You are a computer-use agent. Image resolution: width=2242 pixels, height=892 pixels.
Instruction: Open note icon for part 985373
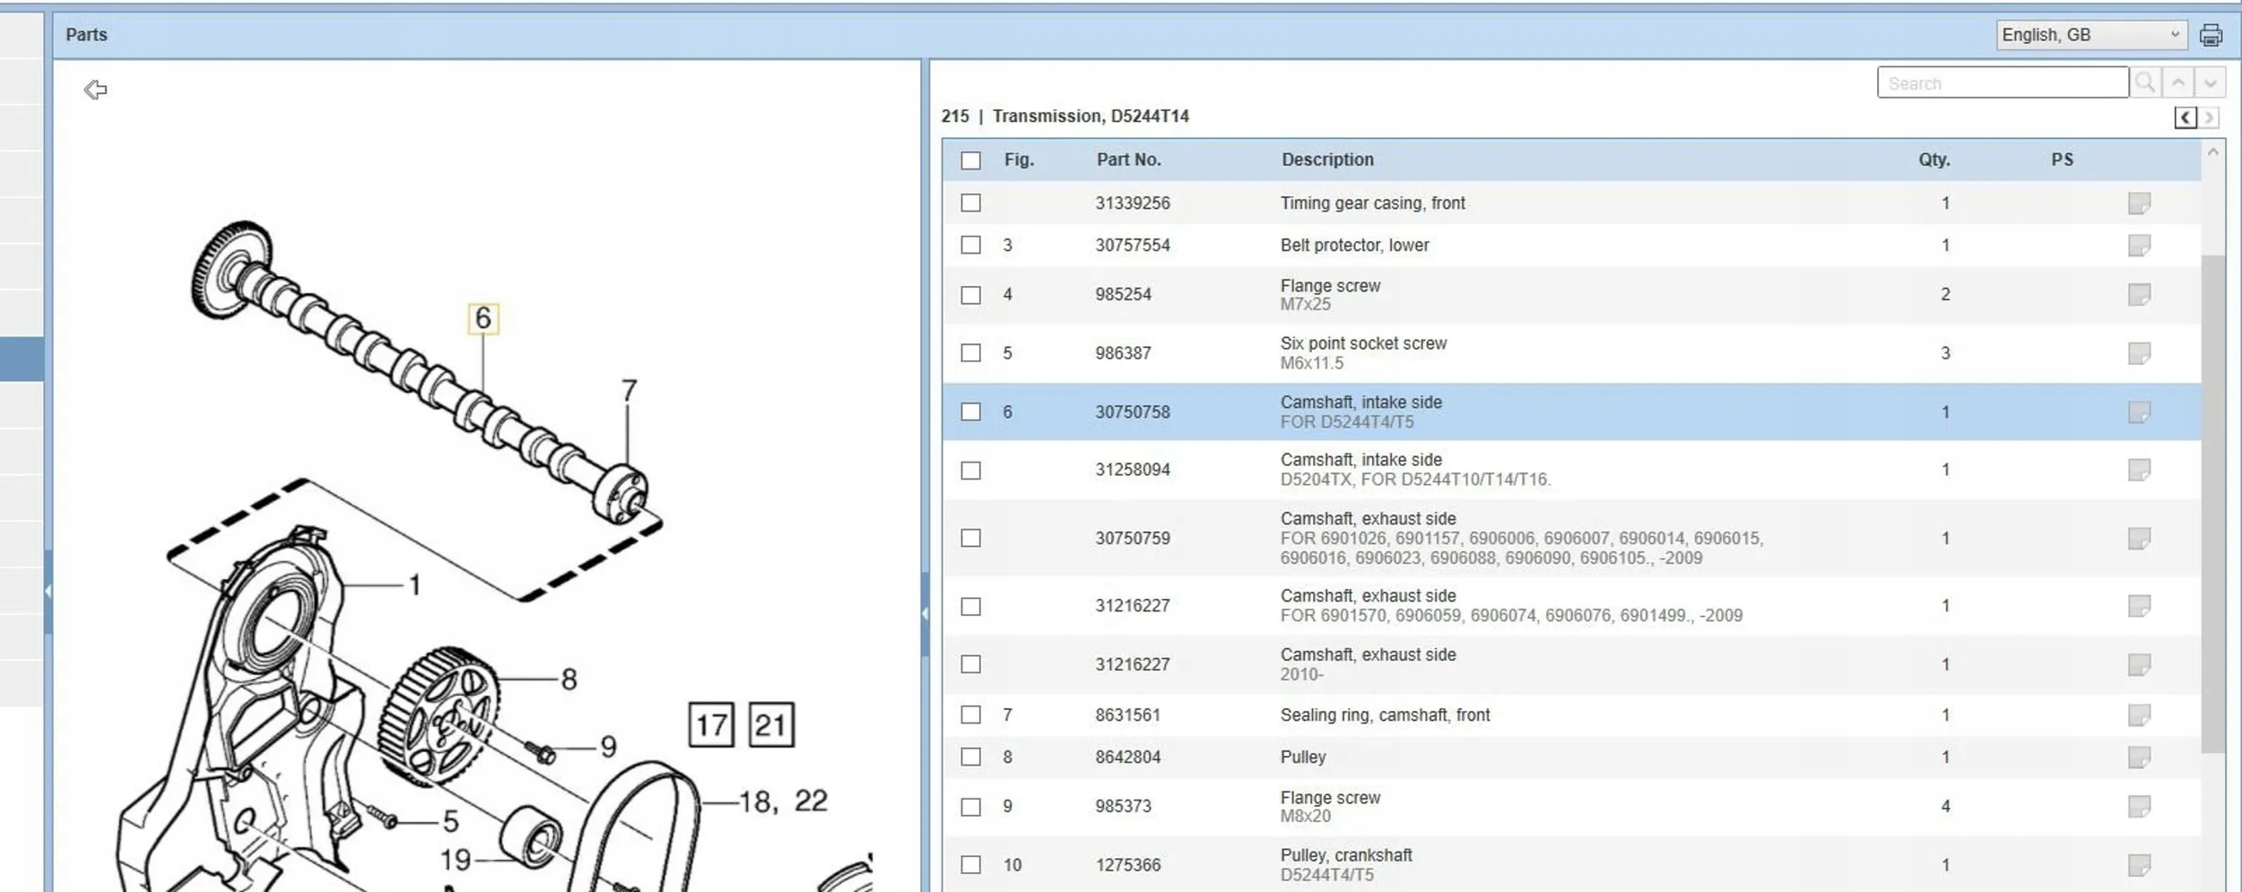2139,807
